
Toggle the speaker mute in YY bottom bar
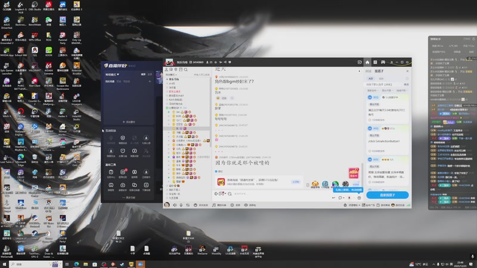point(175,205)
